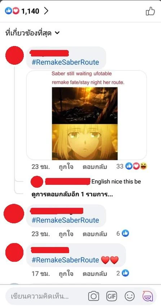Open the avatar sticker icon

148,296
